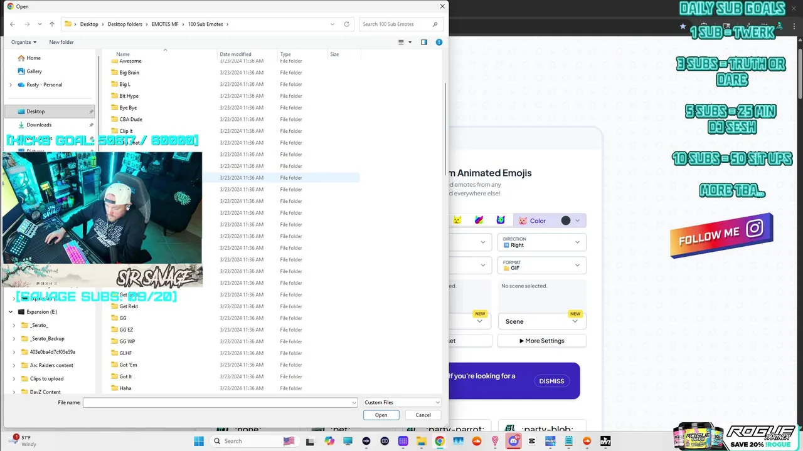
Task: Sort by the Date modified column
Action: [x=235, y=54]
